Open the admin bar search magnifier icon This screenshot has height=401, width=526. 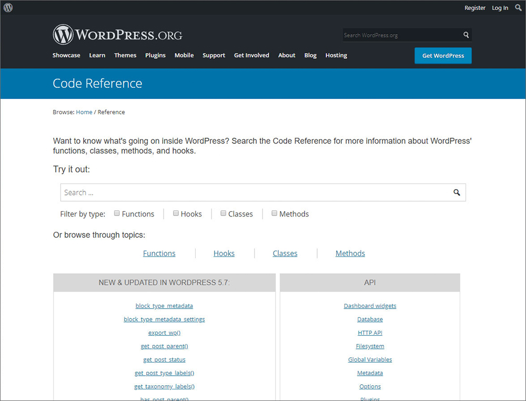[x=518, y=7]
